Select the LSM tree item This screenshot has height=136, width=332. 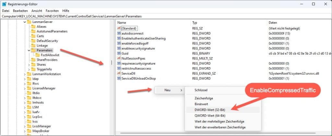[x=36, y=107]
